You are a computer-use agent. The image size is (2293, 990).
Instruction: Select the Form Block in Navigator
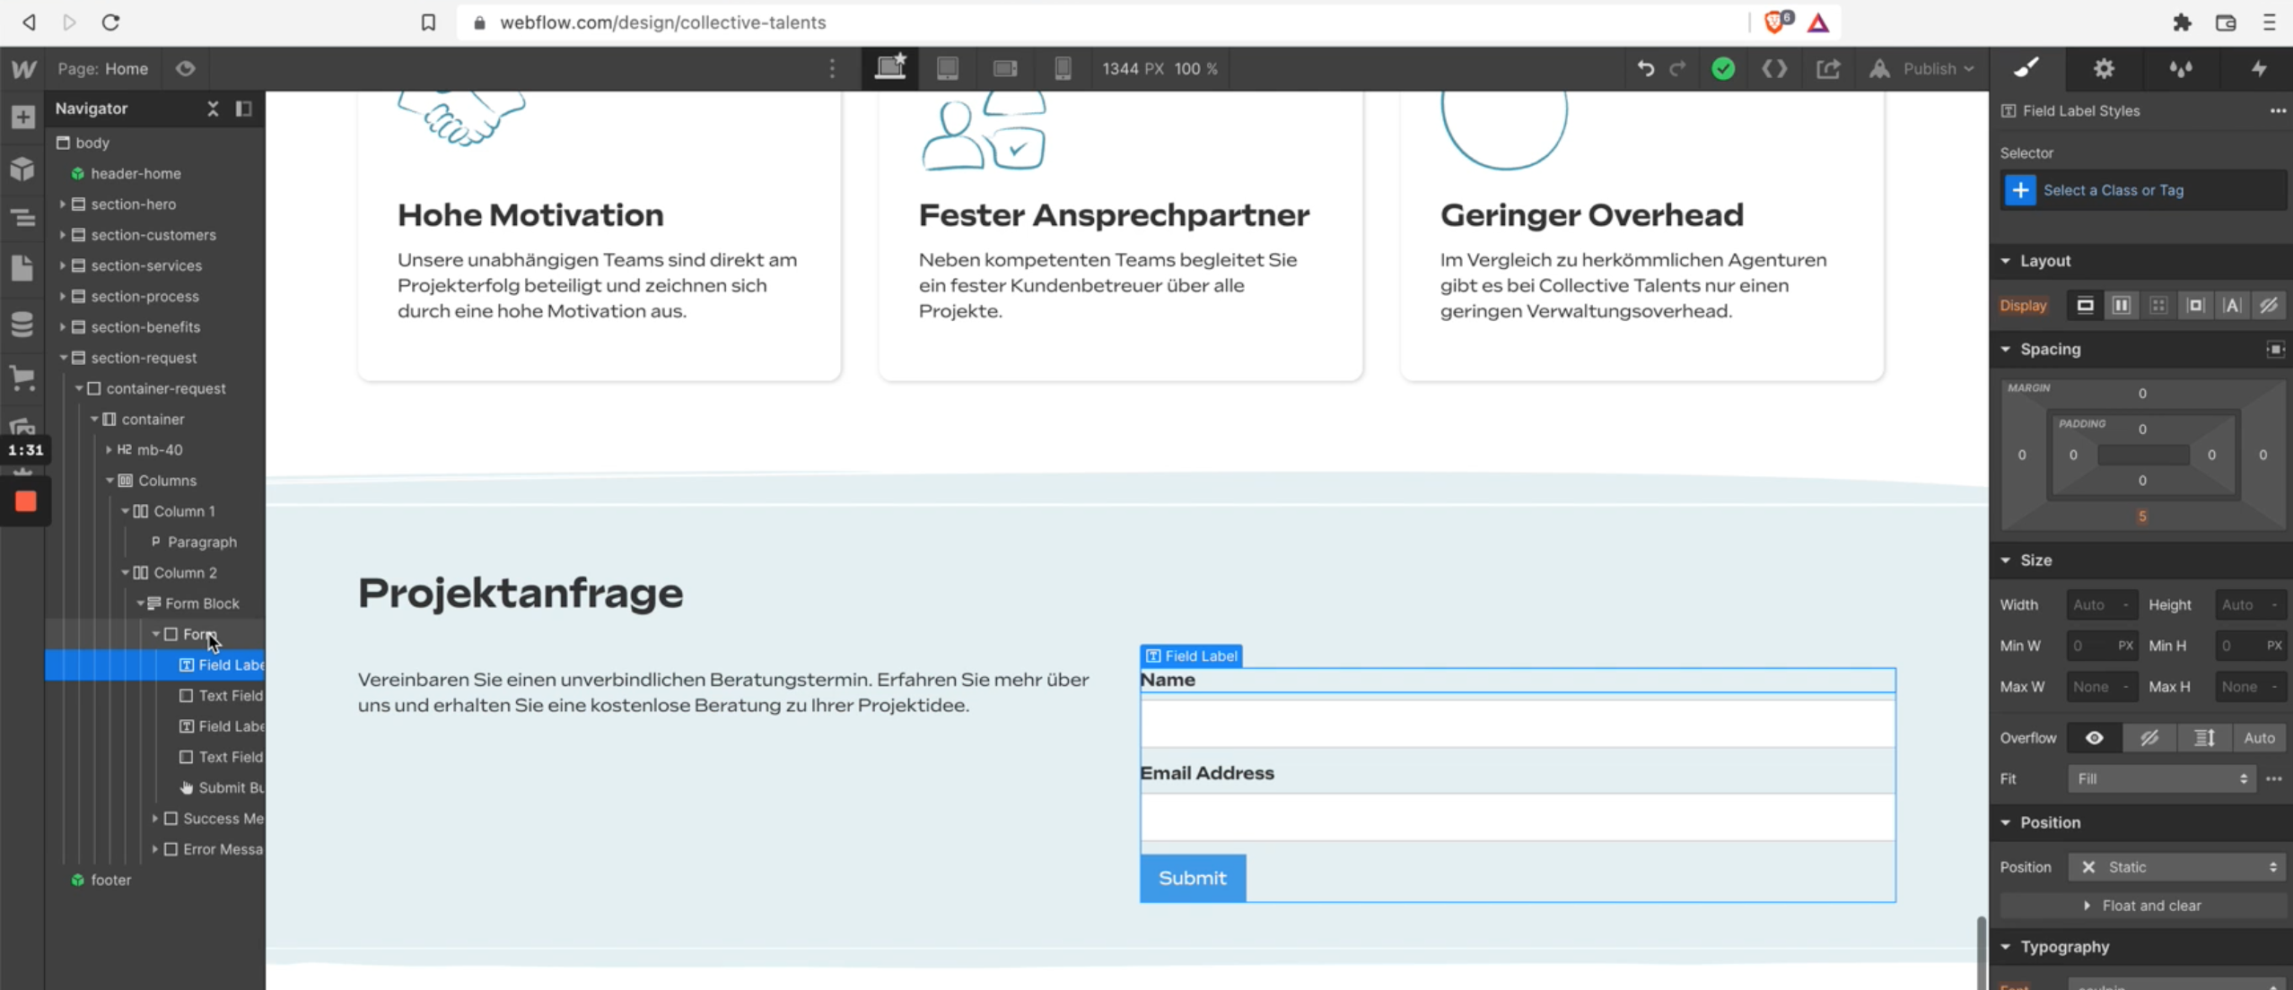202,604
